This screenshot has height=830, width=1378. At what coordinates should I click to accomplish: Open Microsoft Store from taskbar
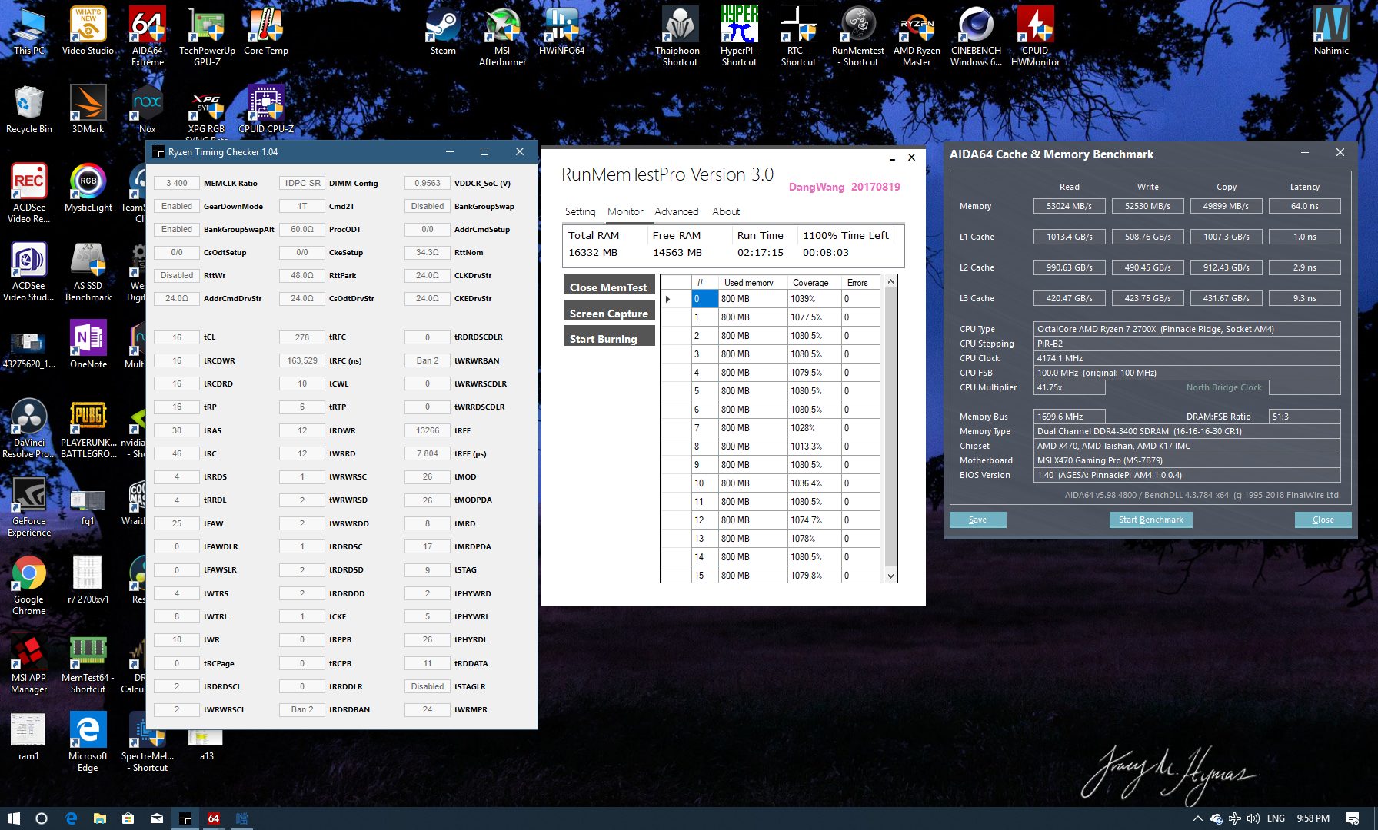[x=128, y=818]
